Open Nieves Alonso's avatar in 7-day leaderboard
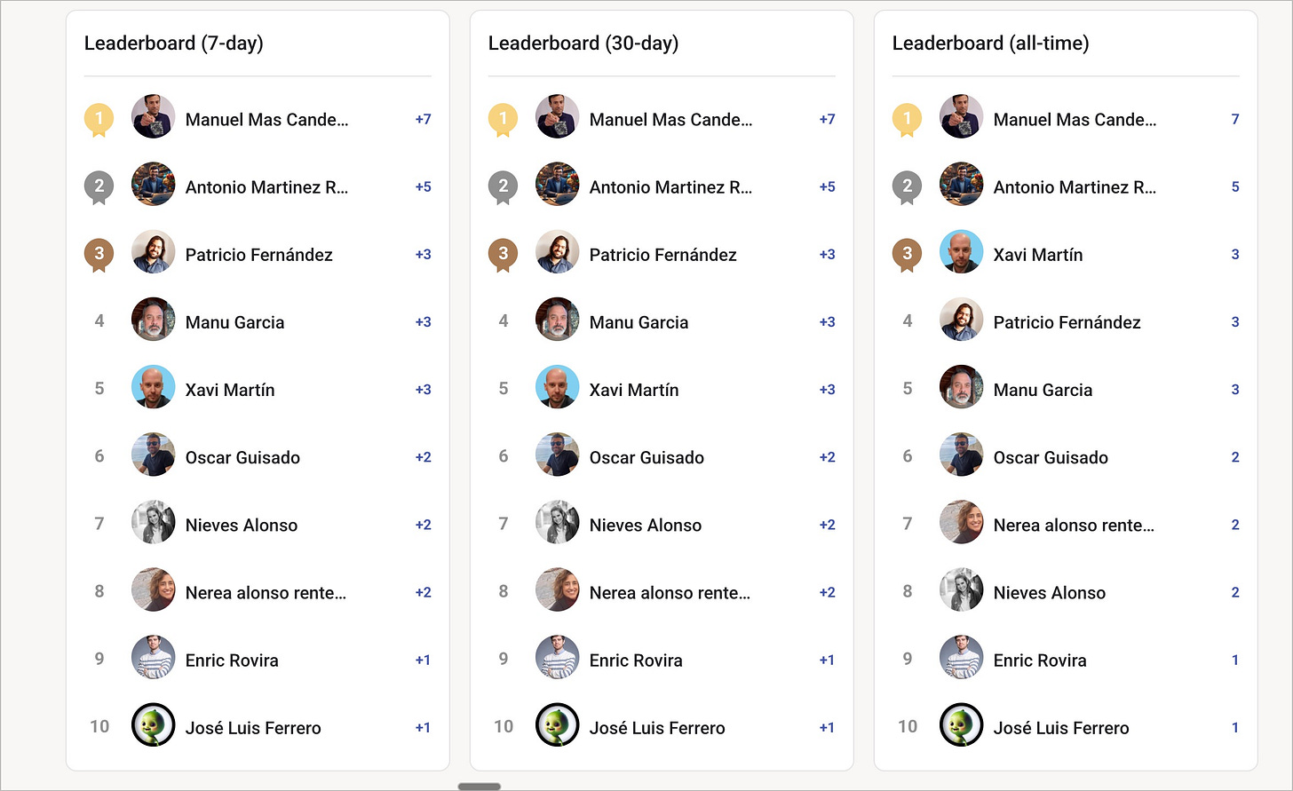This screenshot has height=791, width=1293. [153, 524]
